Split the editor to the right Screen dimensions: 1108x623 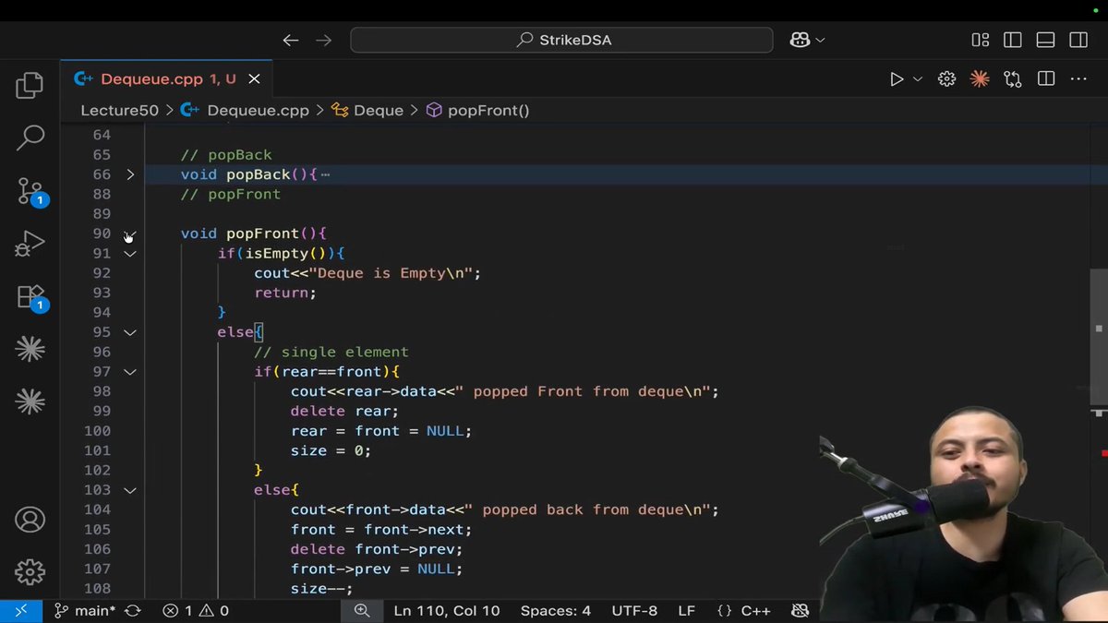[x=1046, y=79]
